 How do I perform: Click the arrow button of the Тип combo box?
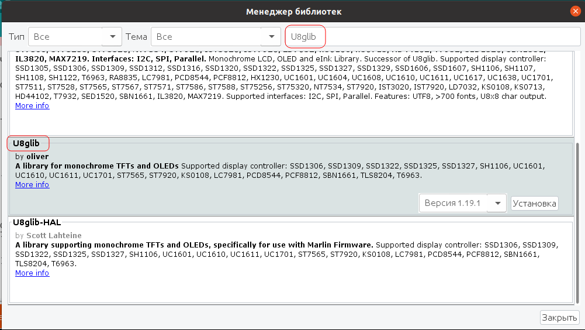112,36
